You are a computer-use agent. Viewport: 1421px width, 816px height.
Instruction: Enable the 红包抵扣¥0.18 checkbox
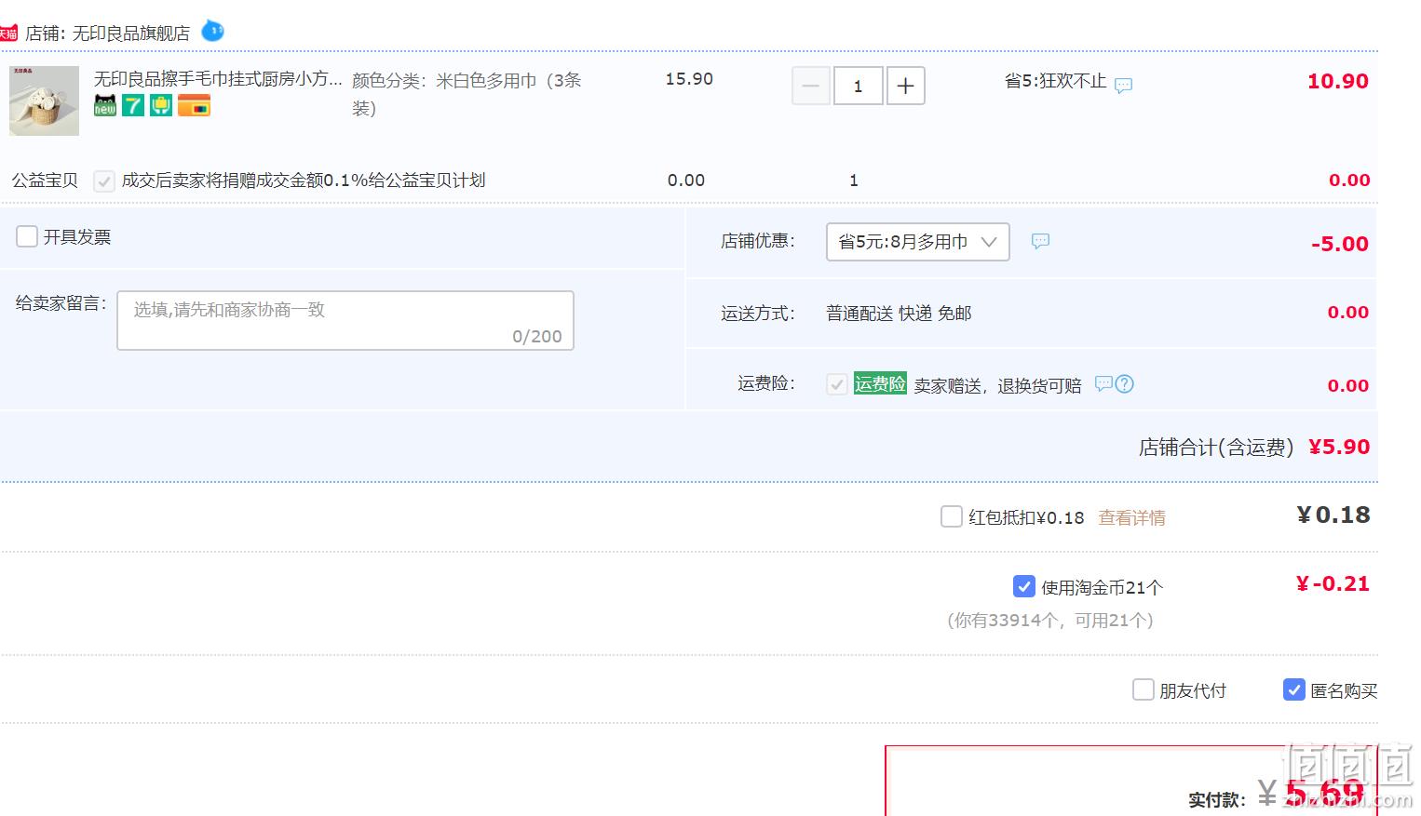pyautogui.click(x=951, y=516)
